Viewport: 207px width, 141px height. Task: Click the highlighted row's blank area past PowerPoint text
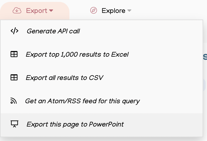click(163, 124)
